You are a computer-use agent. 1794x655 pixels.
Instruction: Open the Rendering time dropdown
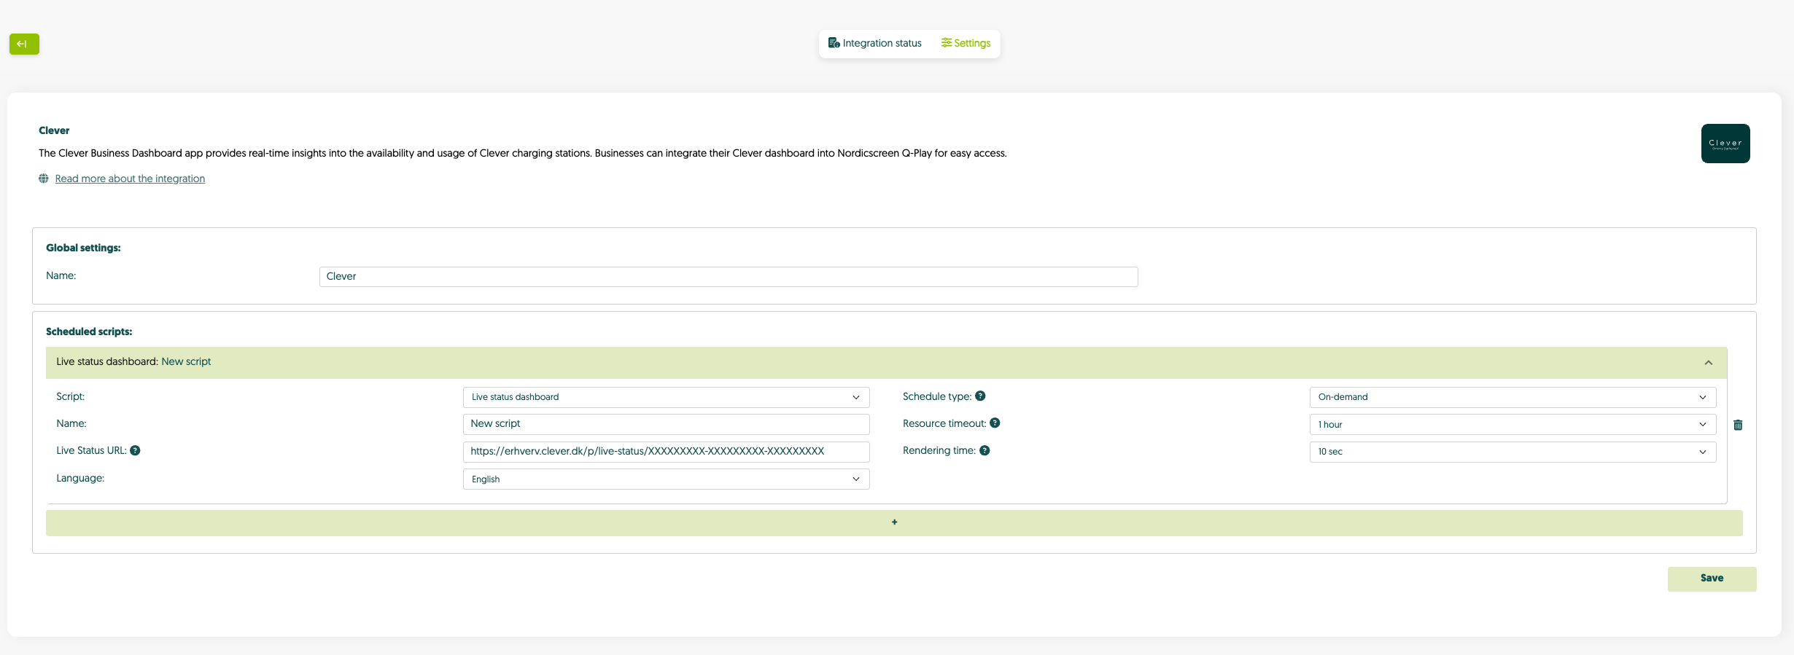click(1512, 452)
